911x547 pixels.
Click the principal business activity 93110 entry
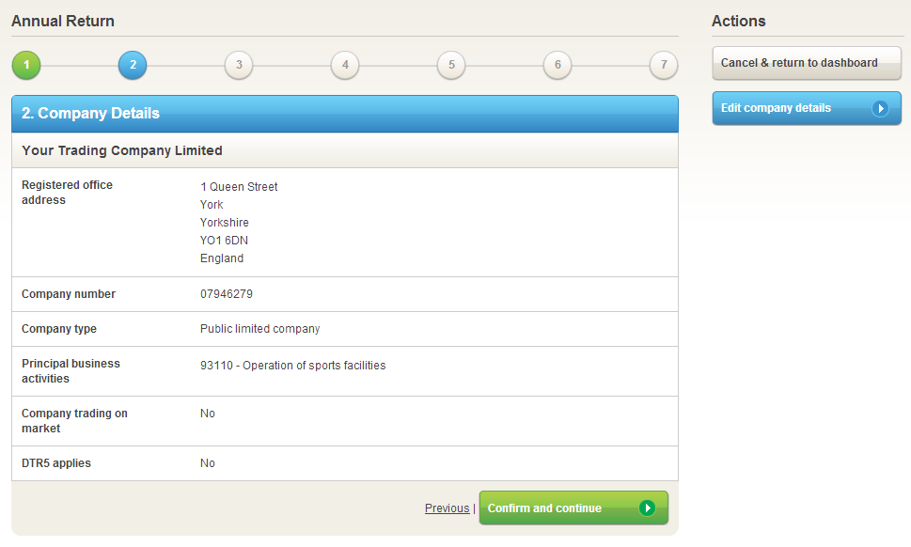[x=292, y=365]
